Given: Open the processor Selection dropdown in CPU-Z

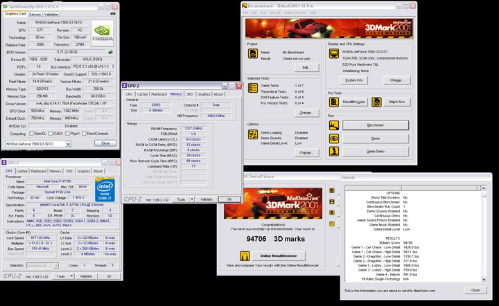Looking at the screenshot, I should pyautogui.click(x=56, y=265).
